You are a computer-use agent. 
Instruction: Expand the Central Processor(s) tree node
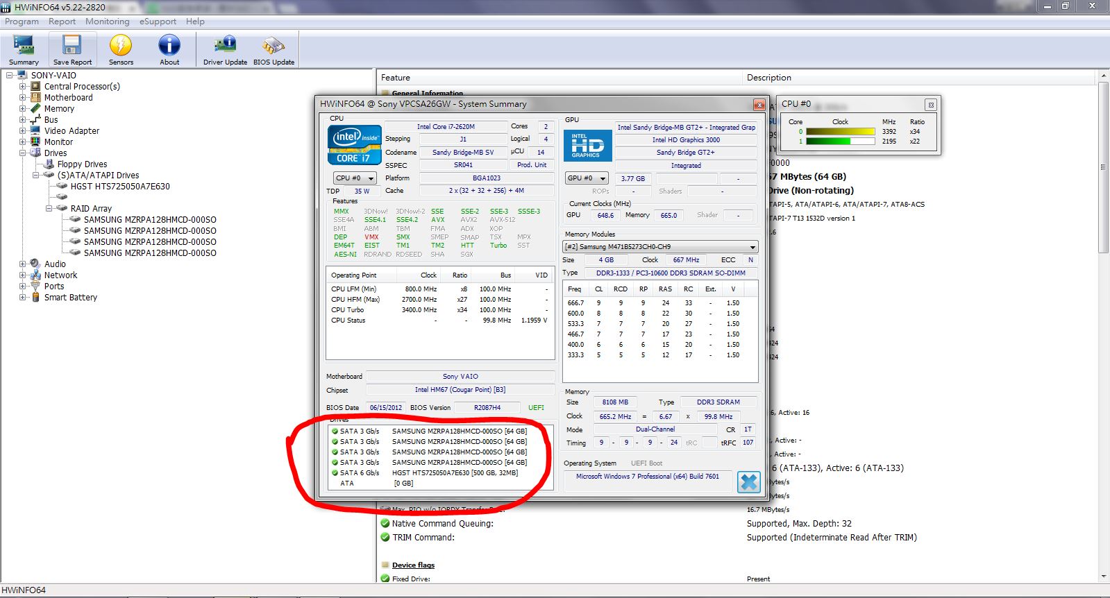click(23, 87)
